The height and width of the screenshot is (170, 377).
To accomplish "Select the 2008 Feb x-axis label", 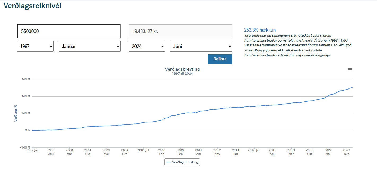I will click(x=162, y=152).
